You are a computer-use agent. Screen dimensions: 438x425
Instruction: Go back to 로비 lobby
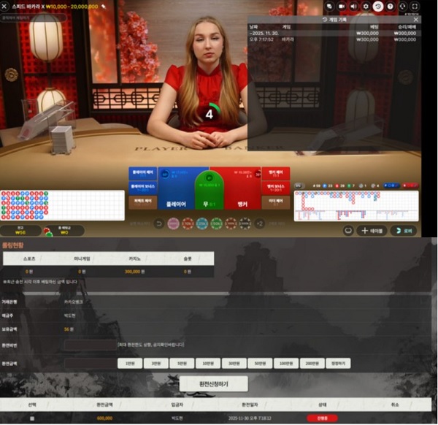tap(404, 231)
